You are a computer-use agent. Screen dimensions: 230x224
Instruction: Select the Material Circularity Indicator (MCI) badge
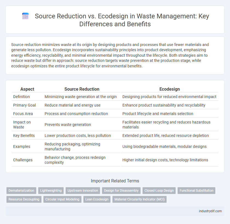click(x=139, y=199)
